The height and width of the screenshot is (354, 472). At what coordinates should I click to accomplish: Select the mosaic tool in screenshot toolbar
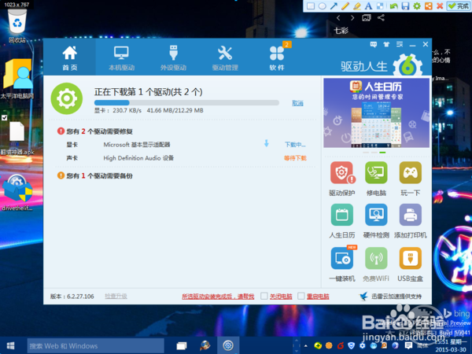(381, 6)
